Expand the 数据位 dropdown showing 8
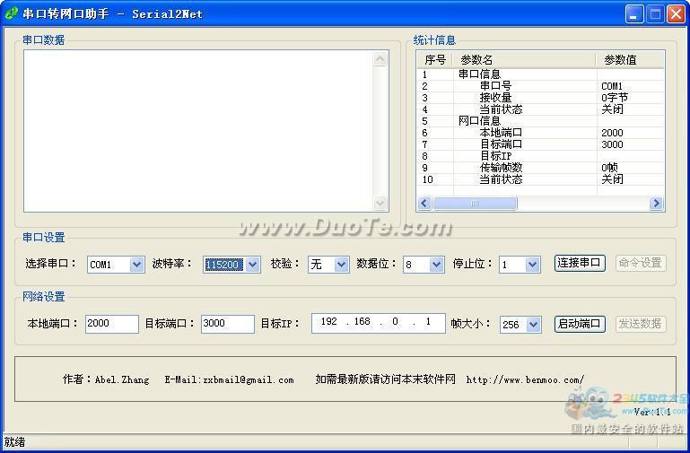 point(436,265)
